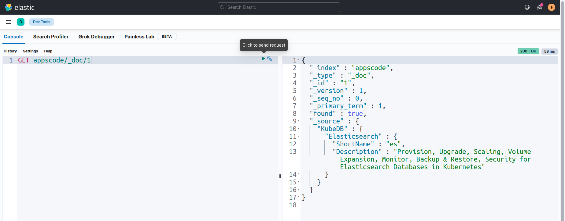
Task: Collapse the fold arrow on line 1
Action: (x=299, y=60)
